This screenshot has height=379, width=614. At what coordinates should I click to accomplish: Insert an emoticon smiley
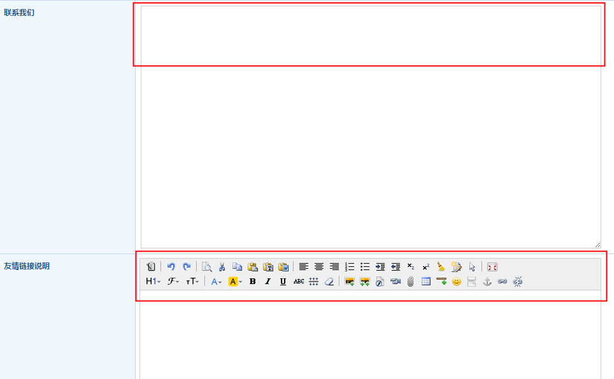tap(457, 282)
